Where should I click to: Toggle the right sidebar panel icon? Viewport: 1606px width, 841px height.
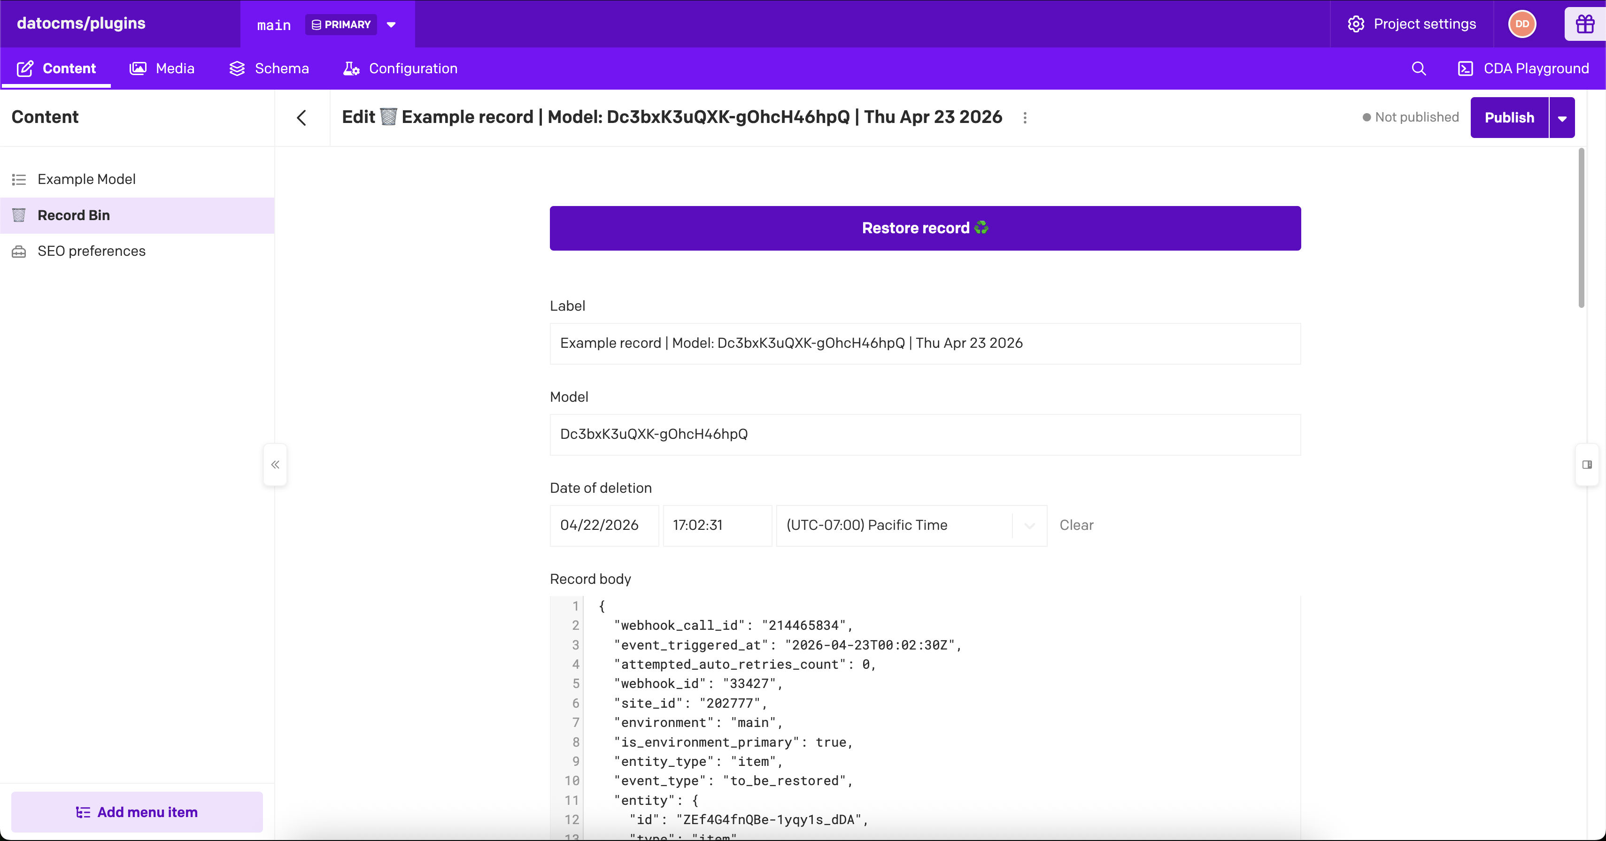(1587, 465)
